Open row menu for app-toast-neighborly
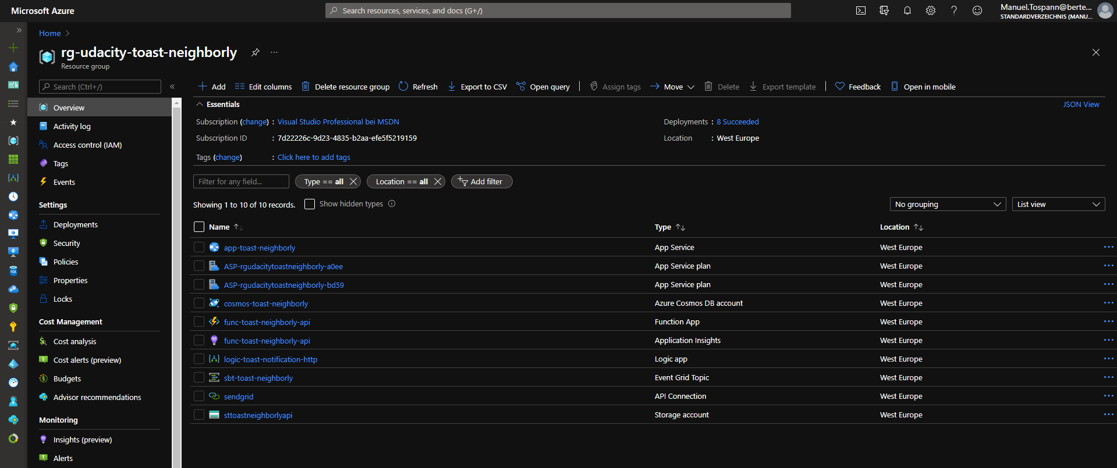The width and height of the screenshot is (1117, 468). 1108,247
